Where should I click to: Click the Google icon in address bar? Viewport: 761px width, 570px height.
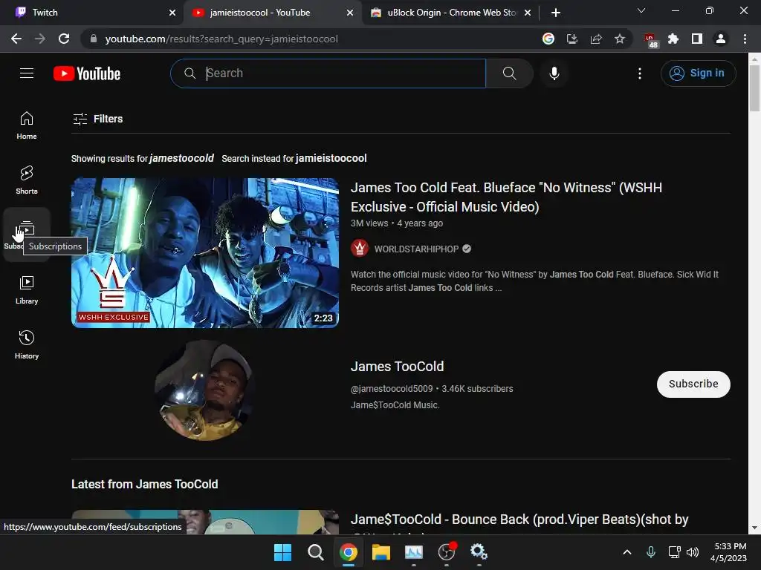click(548, 39)
